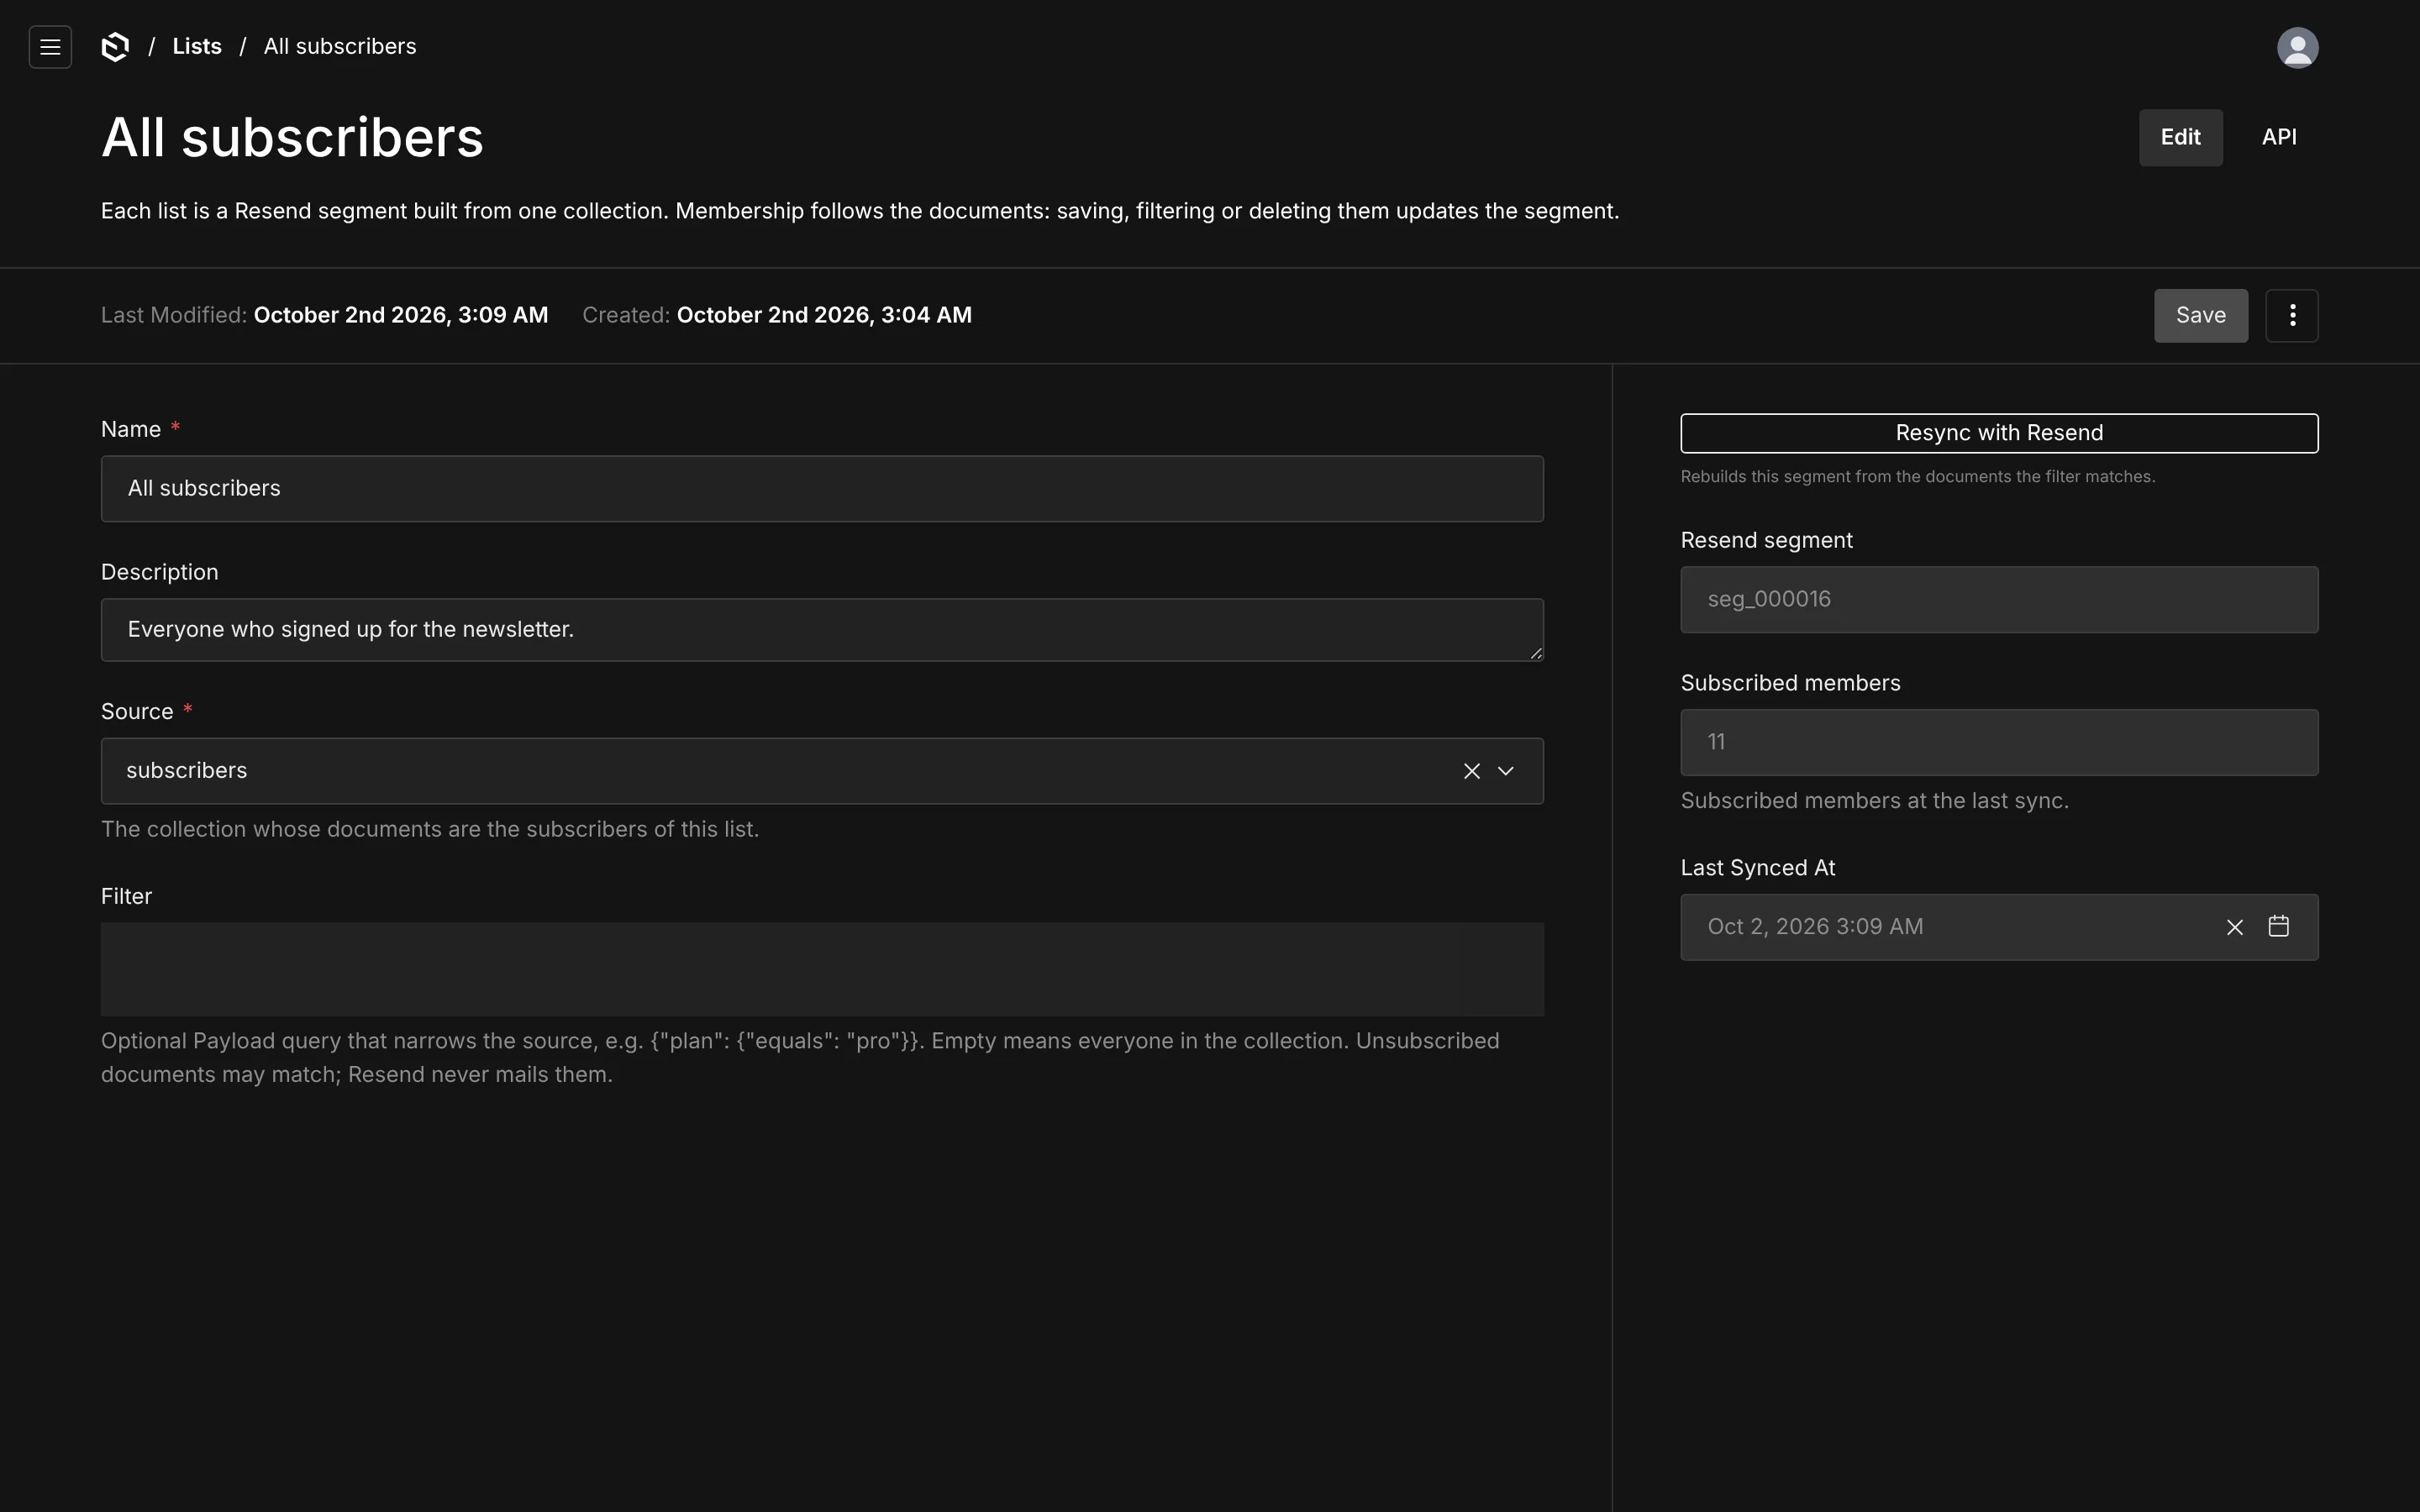Viewport: 2420px width, 1512px height.
Task: Open the Last Synced At calendar picker
Action: 2278,926
